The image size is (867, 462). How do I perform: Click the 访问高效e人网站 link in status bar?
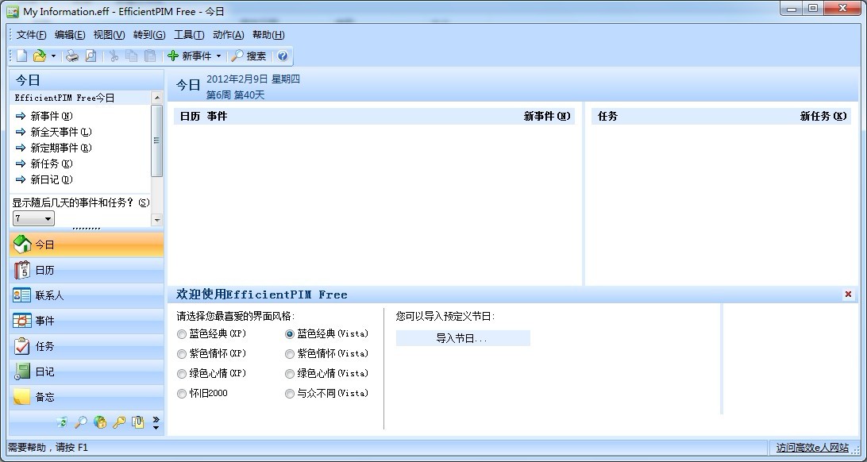(x=812, y=448)
